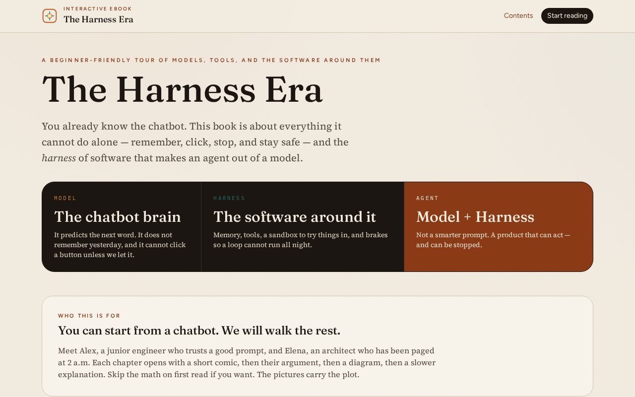Click the Start reading button

click(x=567, y=16)
